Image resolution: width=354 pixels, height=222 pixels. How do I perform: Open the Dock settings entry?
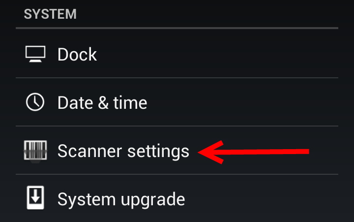coord(177,54)
